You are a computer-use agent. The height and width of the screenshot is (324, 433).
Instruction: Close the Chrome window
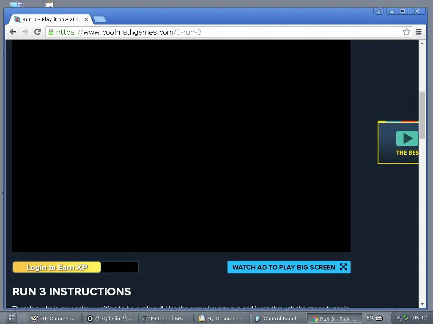(417, 11)
